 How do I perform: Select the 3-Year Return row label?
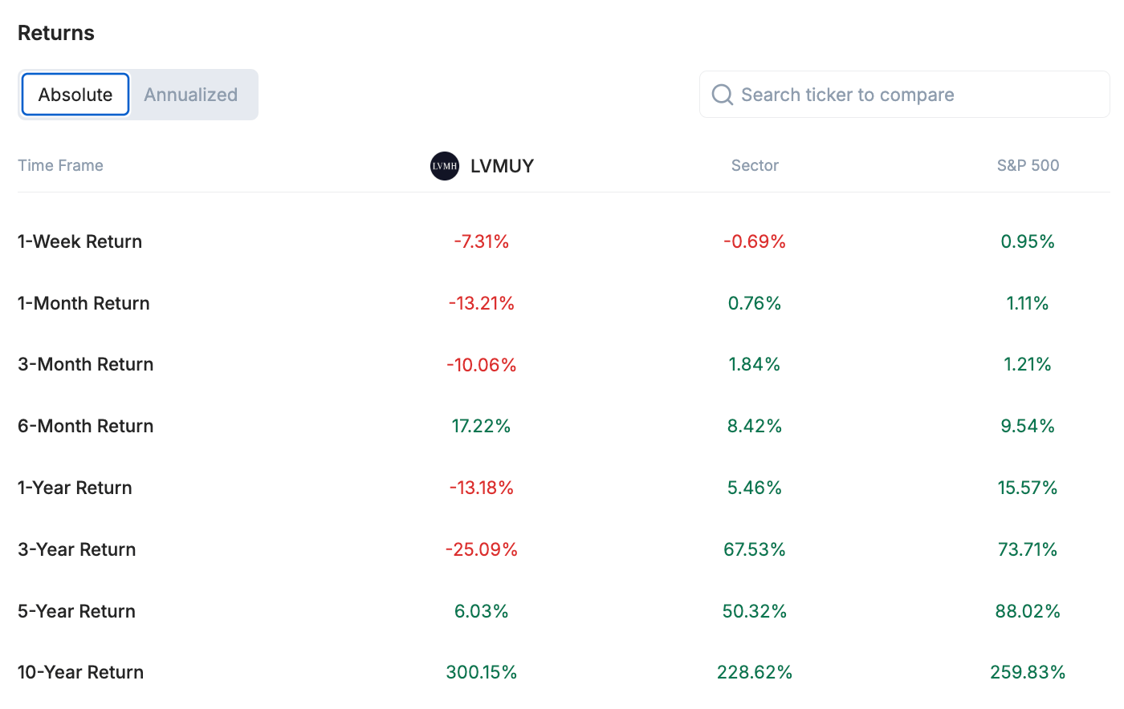(x=76, y=549)
